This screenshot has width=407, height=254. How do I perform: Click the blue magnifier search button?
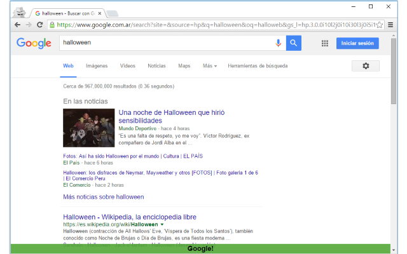(x=294, y=43)
